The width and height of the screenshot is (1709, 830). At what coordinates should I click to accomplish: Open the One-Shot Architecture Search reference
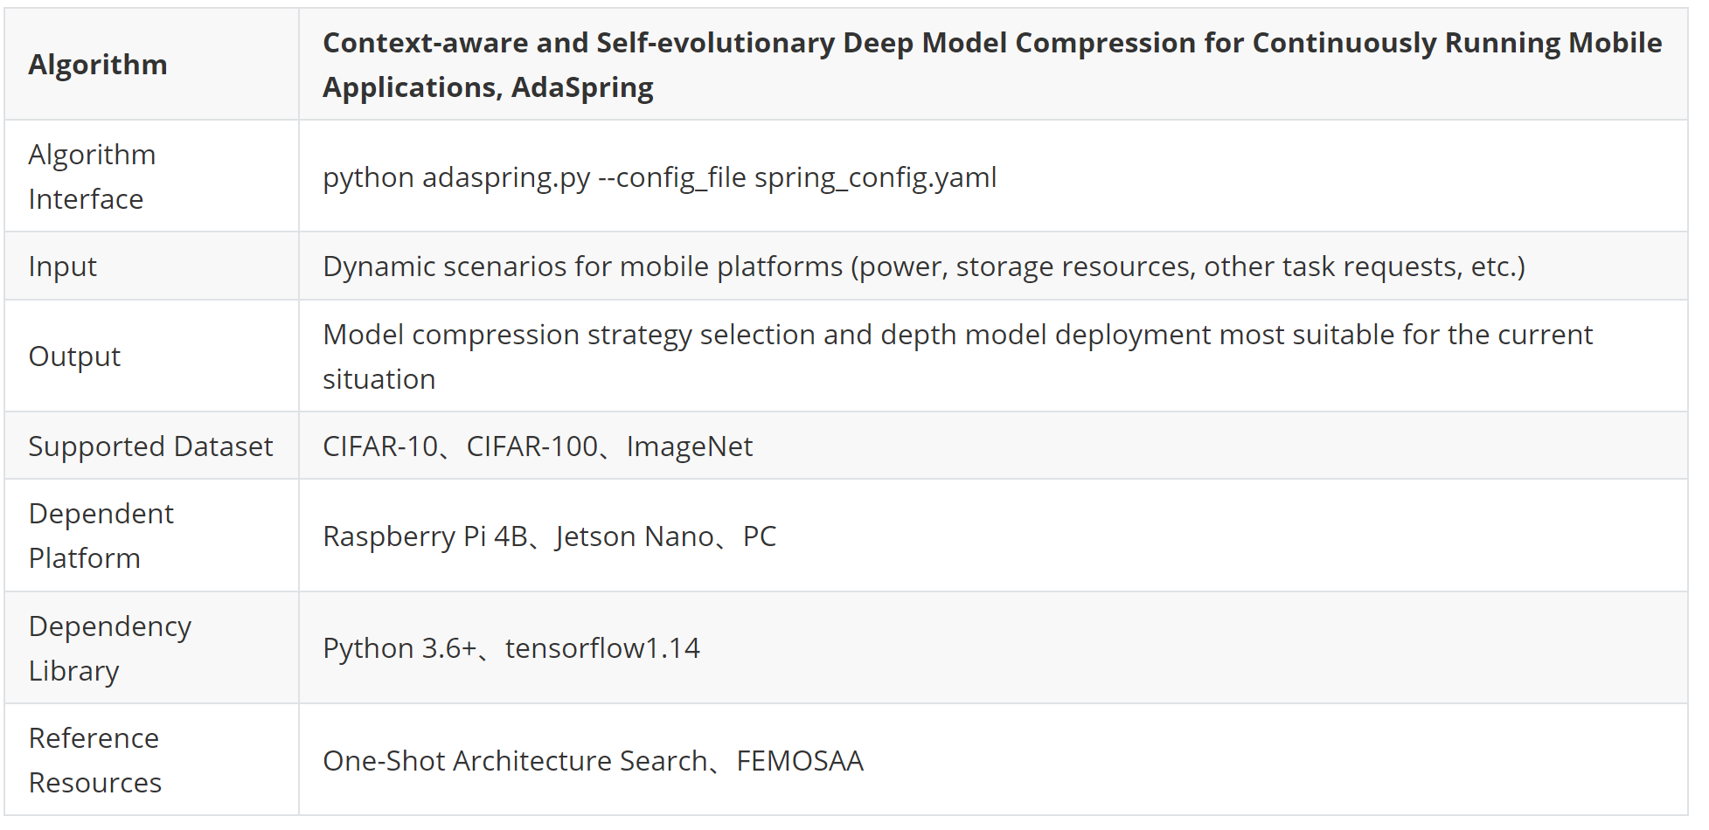pos(516,761)
